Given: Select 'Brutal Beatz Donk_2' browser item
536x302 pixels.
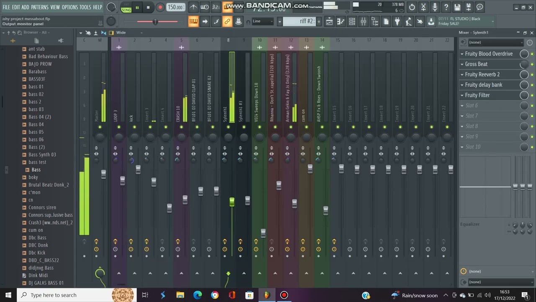Looking at the screenshot, I should pos(49,185).
